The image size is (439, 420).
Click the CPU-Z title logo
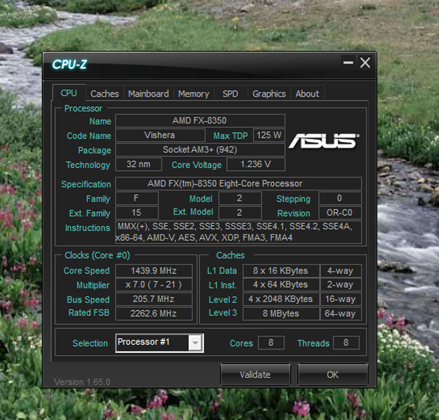point(69,65)
